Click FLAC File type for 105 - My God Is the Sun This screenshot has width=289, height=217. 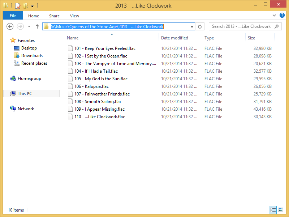(213, 79)
